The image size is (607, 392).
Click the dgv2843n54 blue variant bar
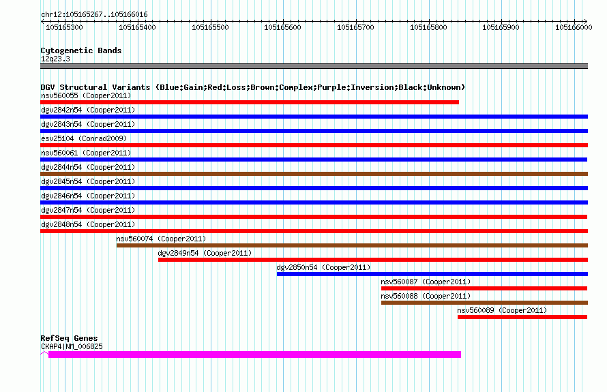coord(314,131)
